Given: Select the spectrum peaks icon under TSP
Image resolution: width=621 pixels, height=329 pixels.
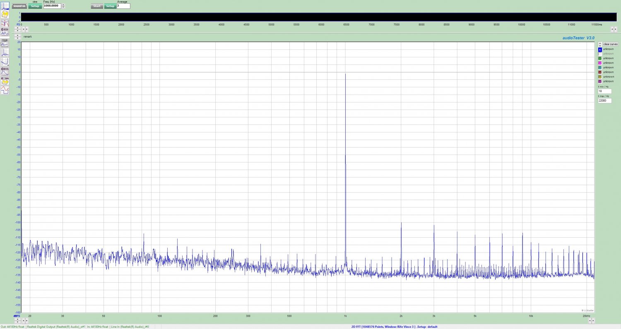Looking at the screenshot, I should pos(5,52).
